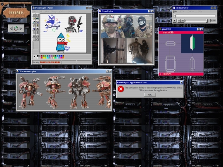The image size is (223, 167).
Task: Click the forward arrow in navigation widget
Action: (21, 28)
